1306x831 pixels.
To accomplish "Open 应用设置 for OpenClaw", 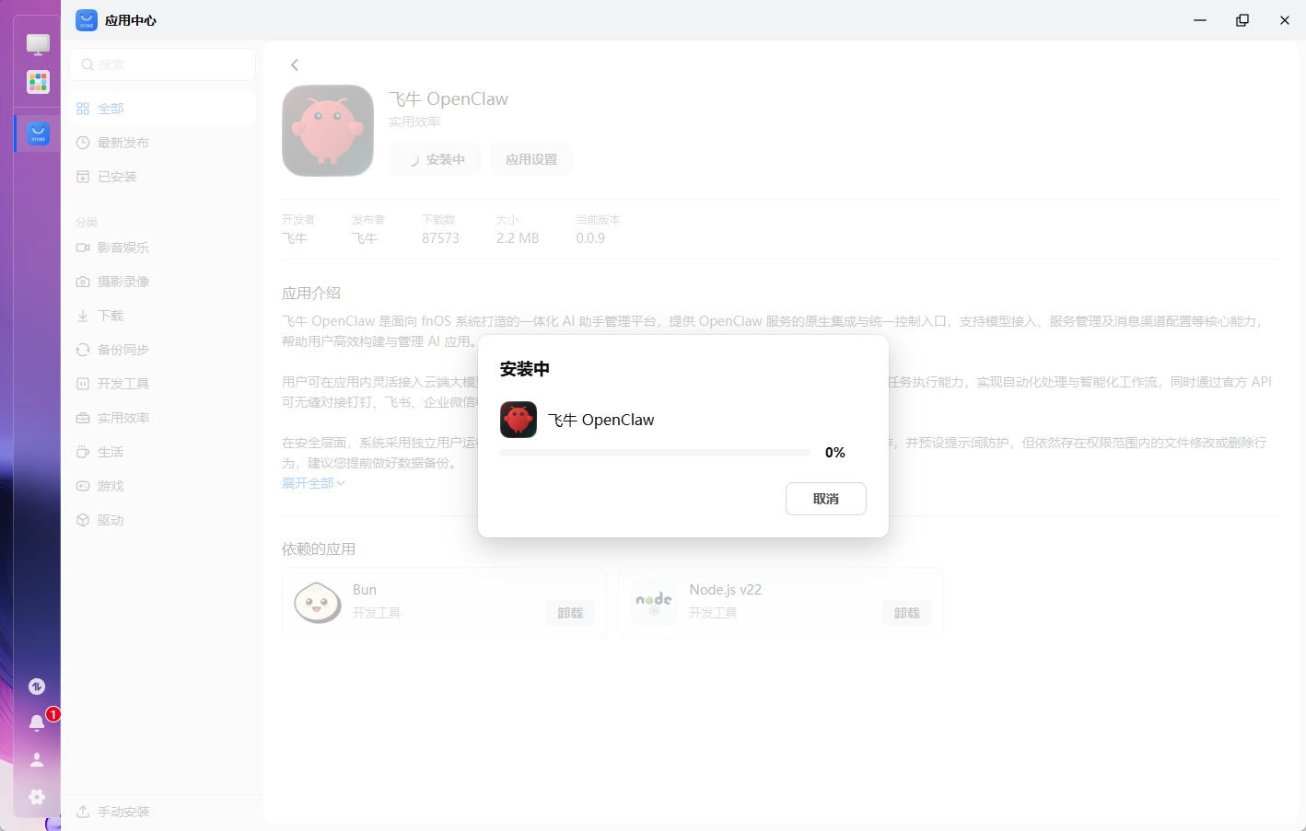I will (x=531, y=158).
